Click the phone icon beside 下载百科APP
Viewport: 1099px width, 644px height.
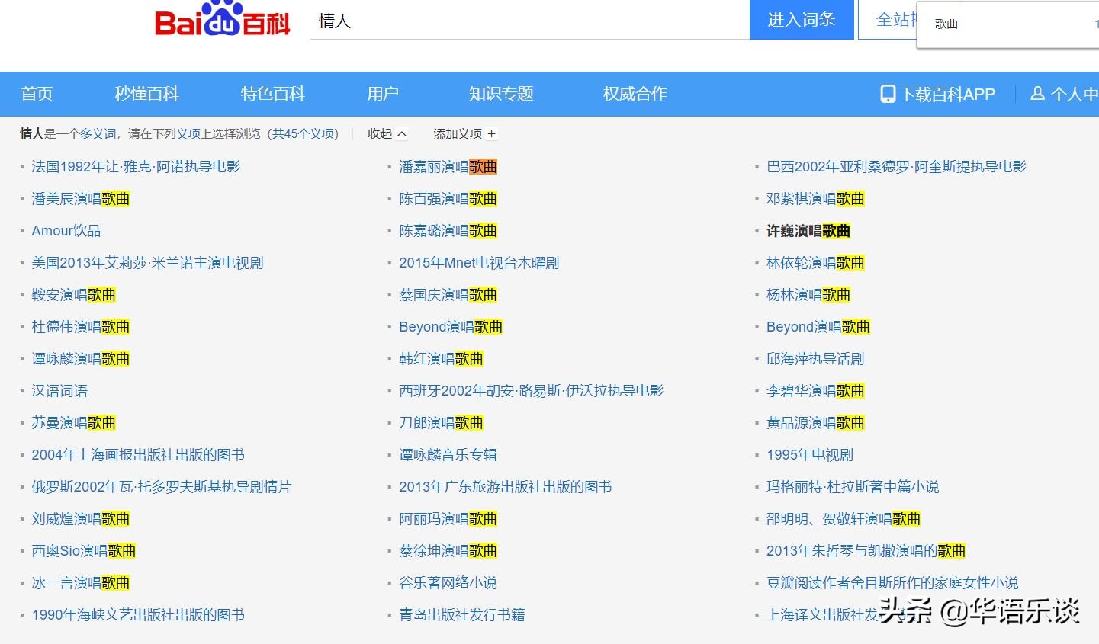pyautogui.click(x=887, y=94)
